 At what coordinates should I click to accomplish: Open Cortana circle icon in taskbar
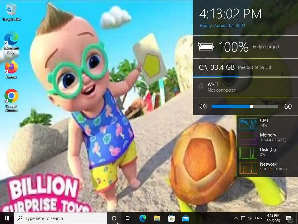tap(114, 218)
